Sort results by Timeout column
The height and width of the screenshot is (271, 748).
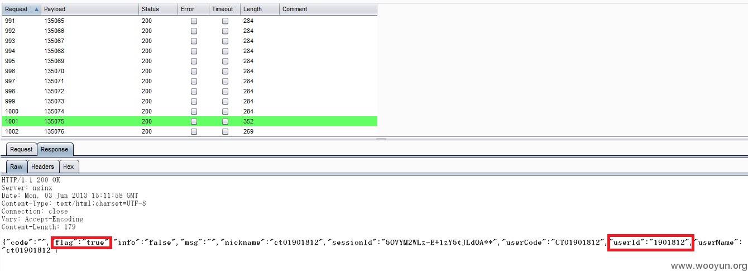pyautogui.click(x=225, y=9)
